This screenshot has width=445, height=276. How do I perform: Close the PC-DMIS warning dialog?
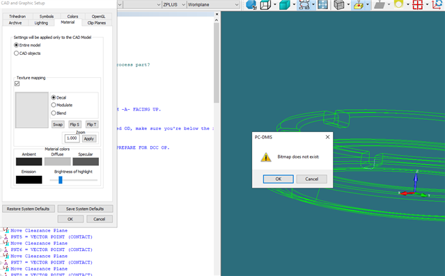327,137
